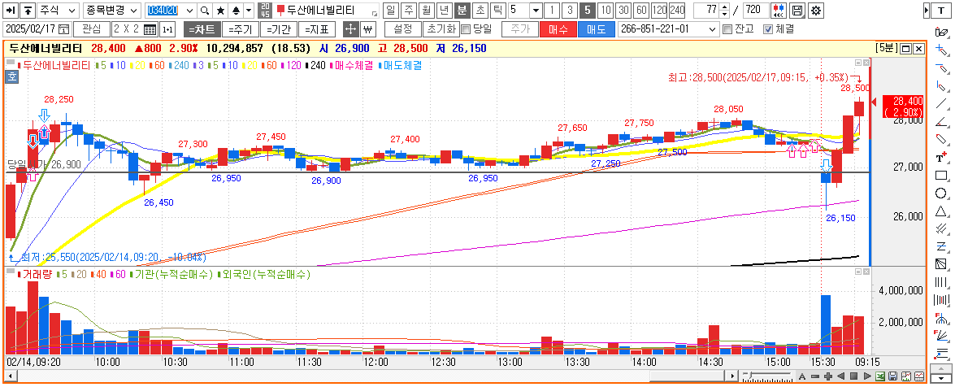Select the 틱 tick period toggle
This screenshot has width=955, height=387.
pyautogui.click(x=497, y=11)
